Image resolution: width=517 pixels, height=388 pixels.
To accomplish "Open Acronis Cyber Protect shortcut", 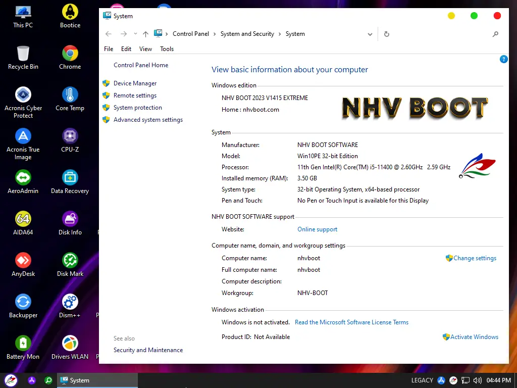I will (x=23, y=103).
